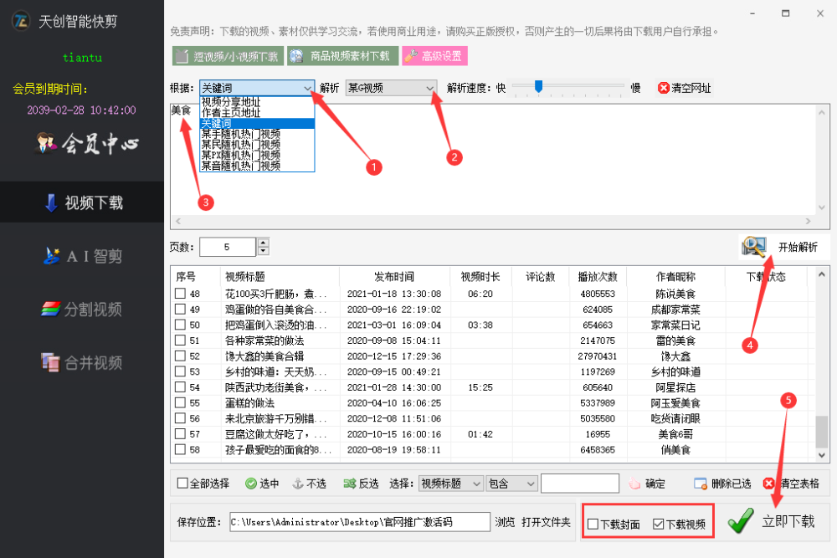837x558 pixels.
Task: Sort by 播放次数 column header
Action: (x=598, y=276)
